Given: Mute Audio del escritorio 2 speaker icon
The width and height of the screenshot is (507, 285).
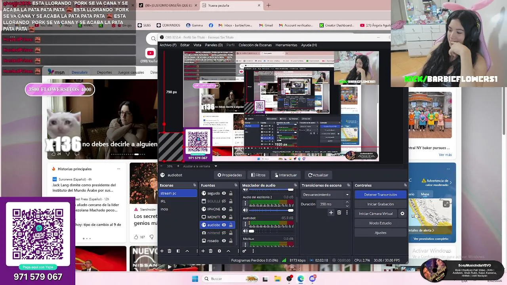Looking at the screenshot, I should 245,210.
